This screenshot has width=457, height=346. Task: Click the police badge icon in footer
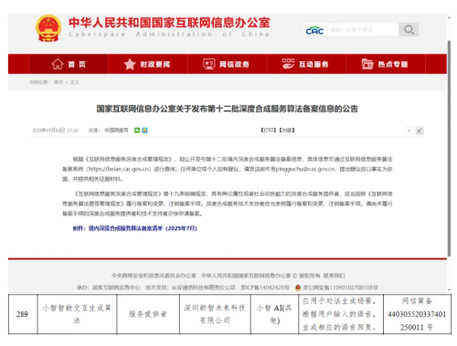(298, 288)
